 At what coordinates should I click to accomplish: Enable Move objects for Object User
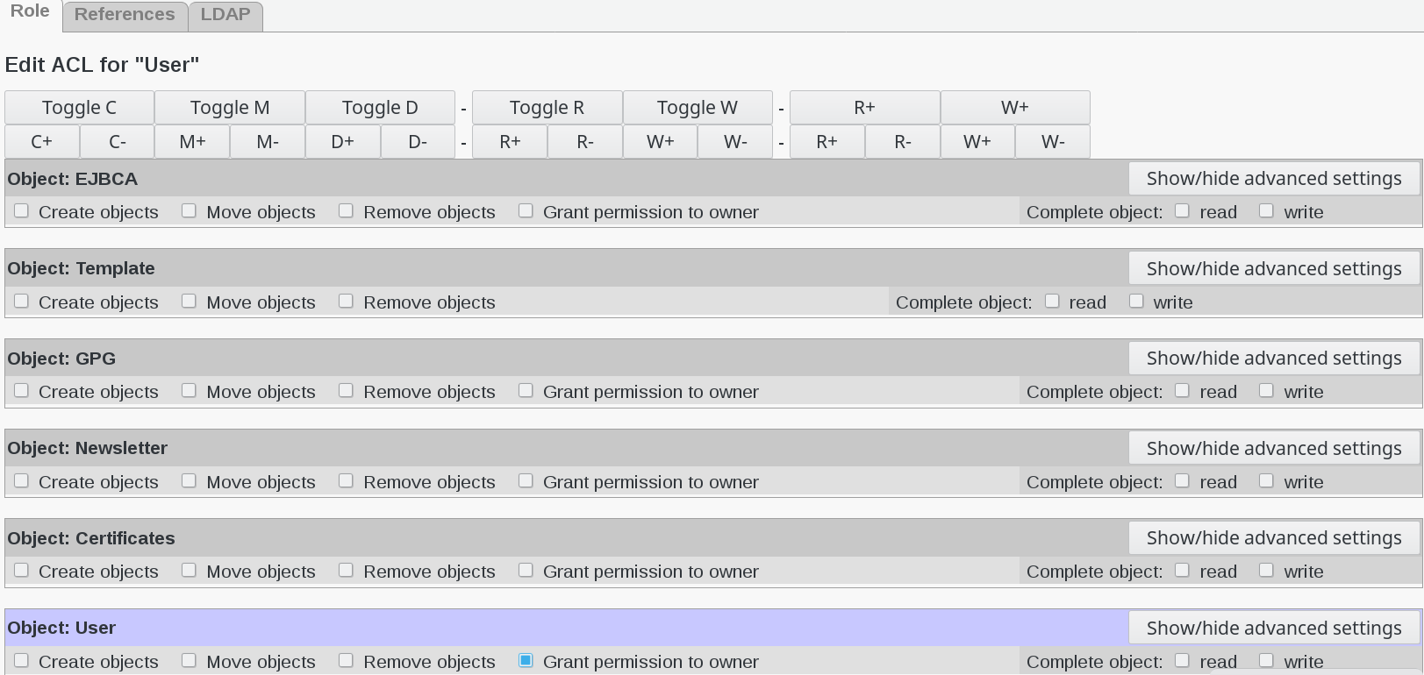pos(189,661)
